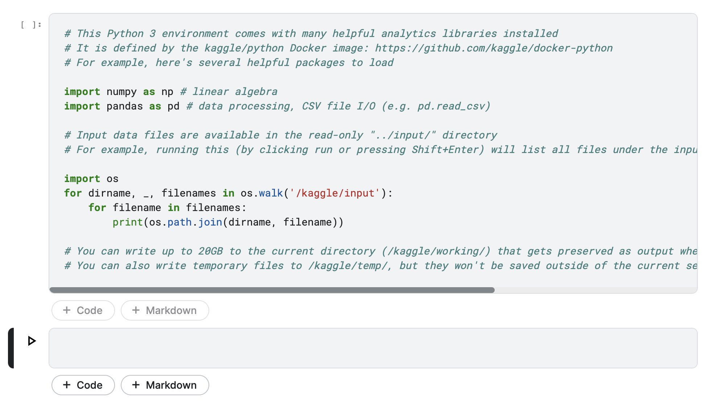
Task: Click the plus icon on lower Markdown button
Action: tap(136, 385)
